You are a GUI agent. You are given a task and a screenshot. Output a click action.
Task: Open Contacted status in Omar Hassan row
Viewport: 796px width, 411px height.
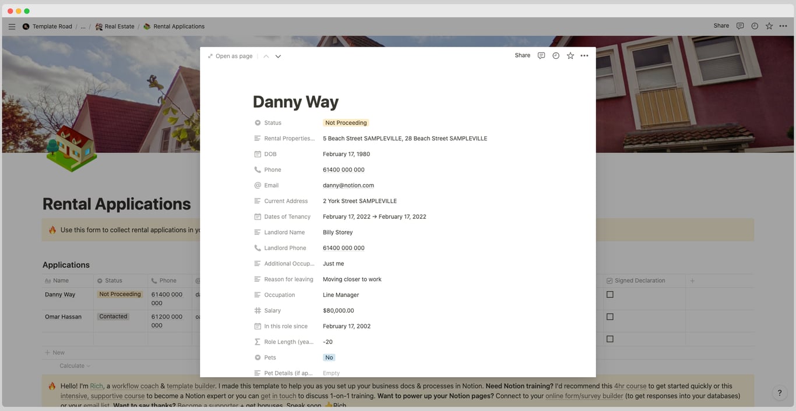113,317
